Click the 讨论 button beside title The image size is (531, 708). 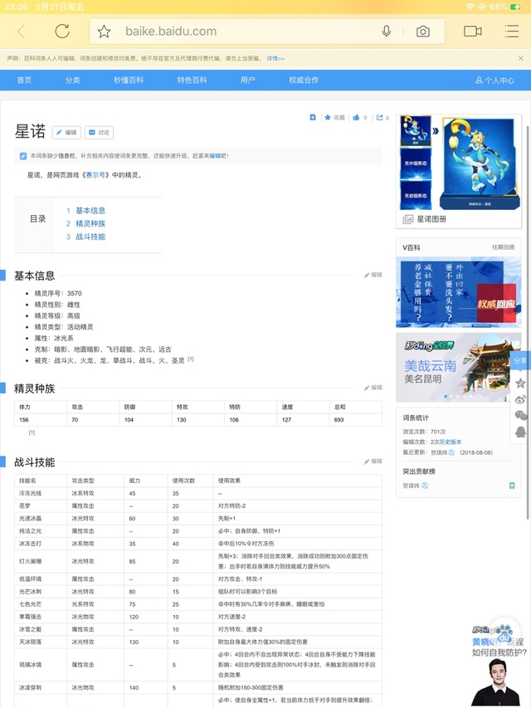click(x=100, y=132)
